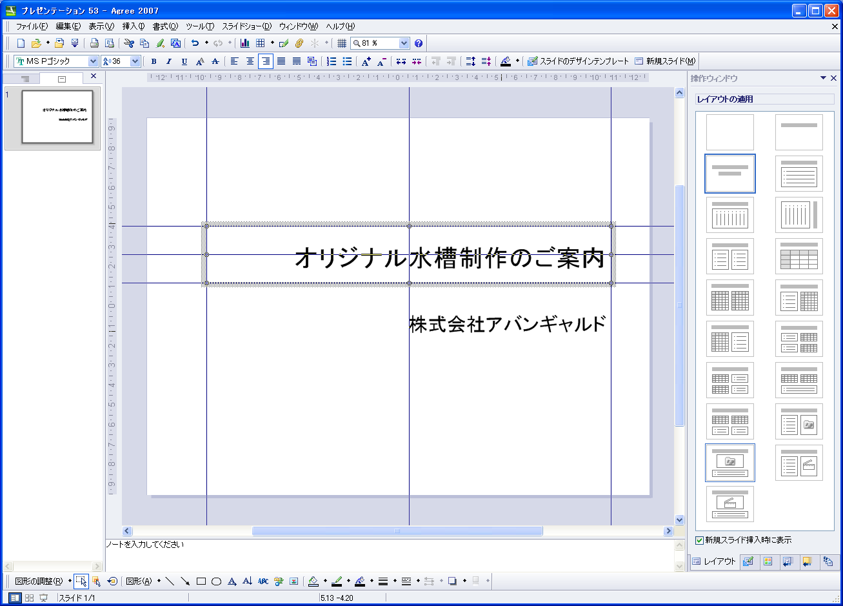Viewport: 843px width, 606px height.
Task: Click the notes field ノートを入力してください
Action: 389,555
